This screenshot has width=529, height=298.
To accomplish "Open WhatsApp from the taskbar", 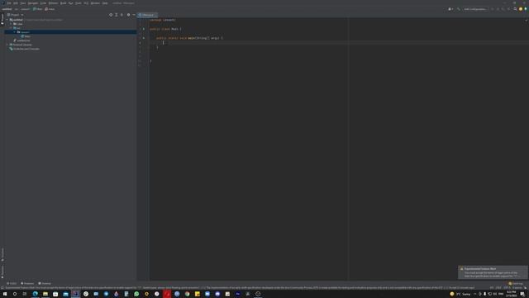I will click(136, 294).
